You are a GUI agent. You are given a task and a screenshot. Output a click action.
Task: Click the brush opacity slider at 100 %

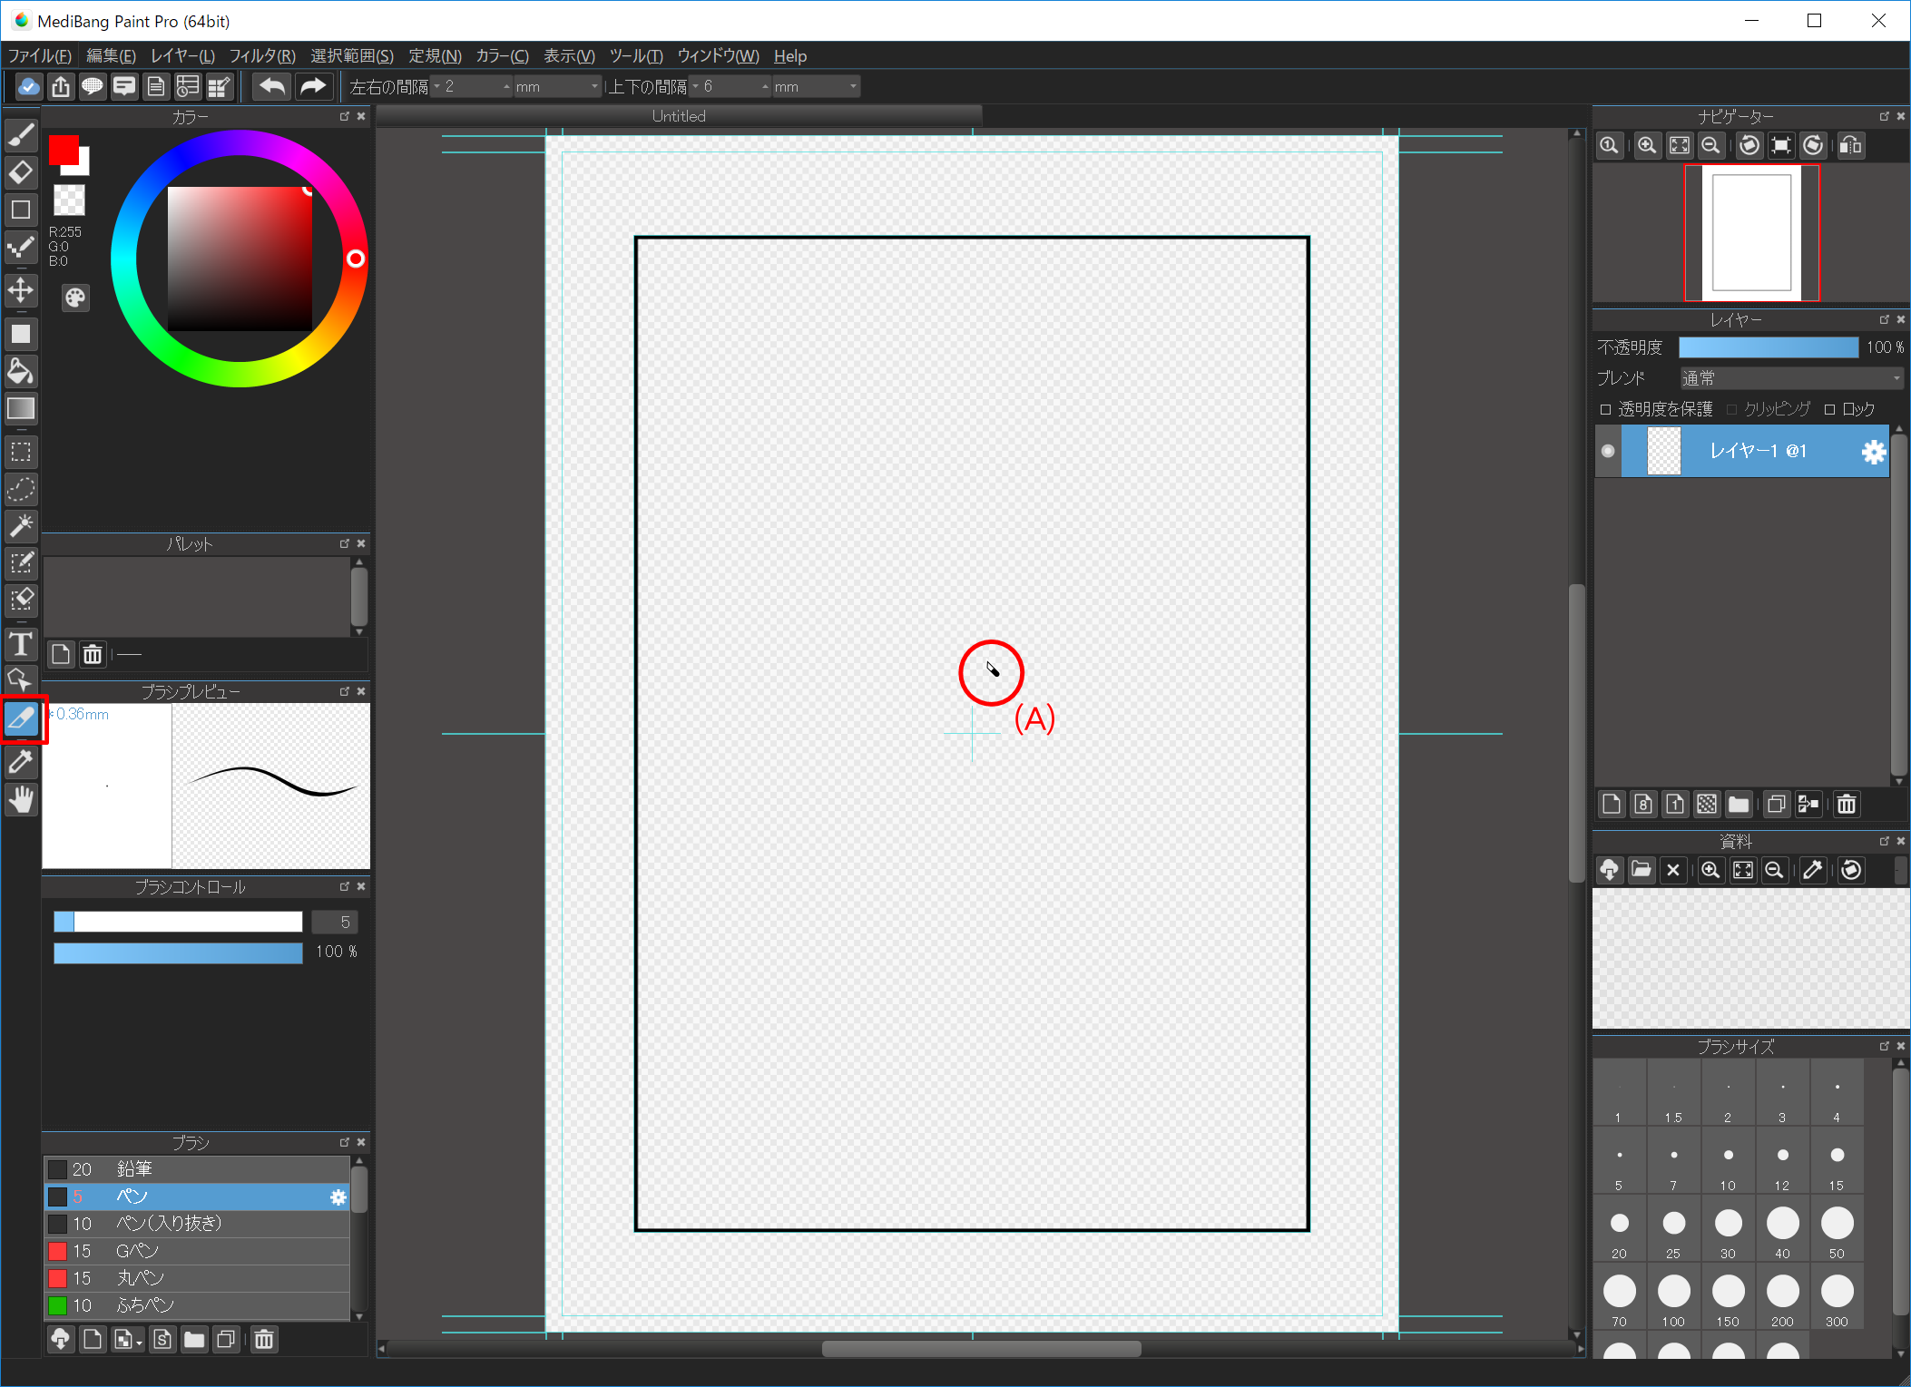(x=178, y=952)
